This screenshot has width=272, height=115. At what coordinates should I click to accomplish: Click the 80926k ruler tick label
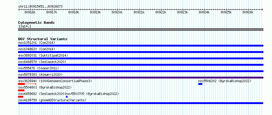[x=248, y=12]
